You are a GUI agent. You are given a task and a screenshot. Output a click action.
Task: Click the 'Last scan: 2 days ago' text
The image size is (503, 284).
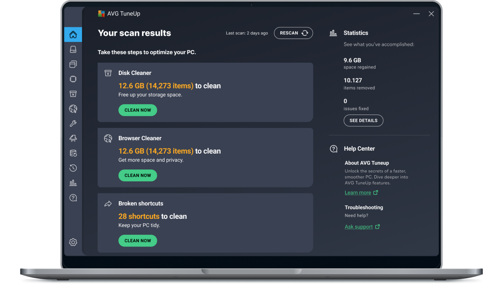click(247, 33)
